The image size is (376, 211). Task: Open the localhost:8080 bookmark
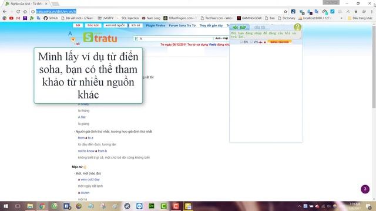point(315,18)
